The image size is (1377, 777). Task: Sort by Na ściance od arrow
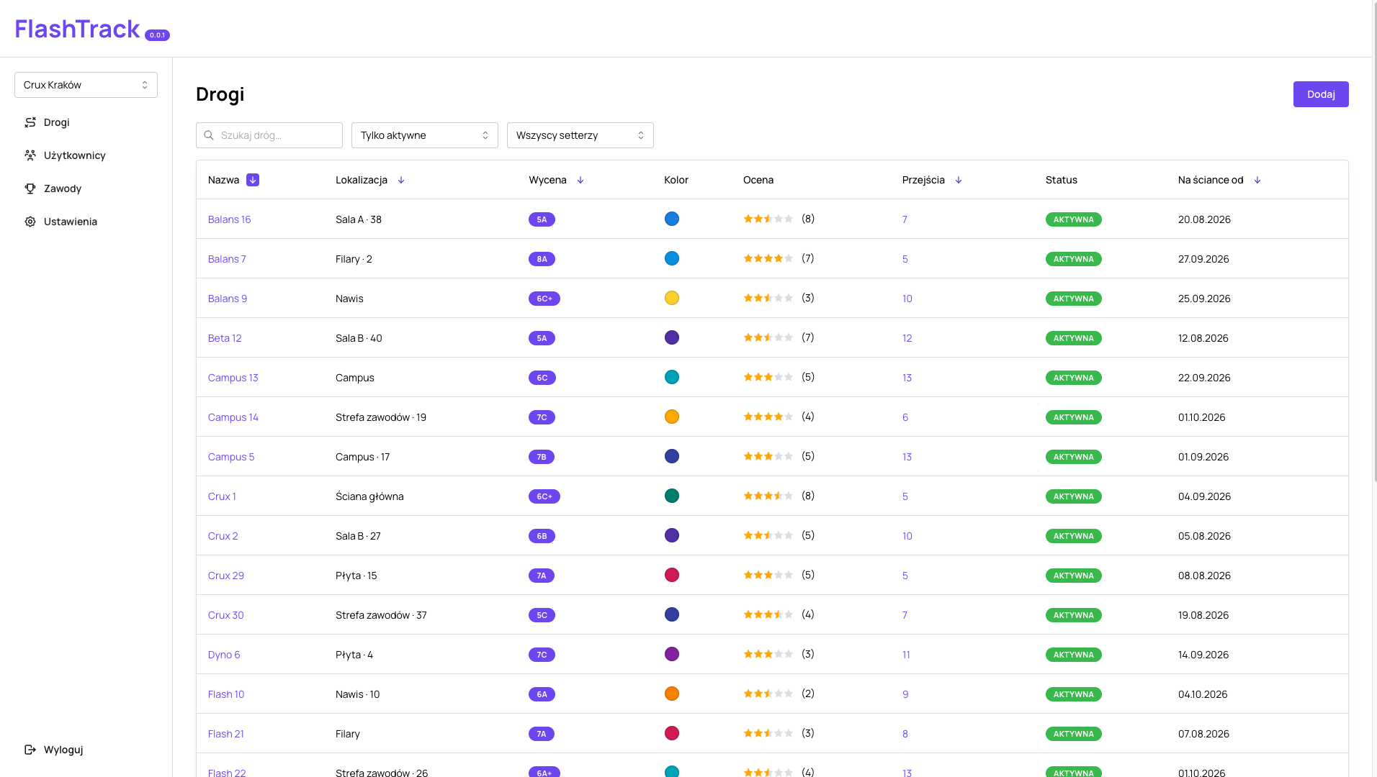1257,180
